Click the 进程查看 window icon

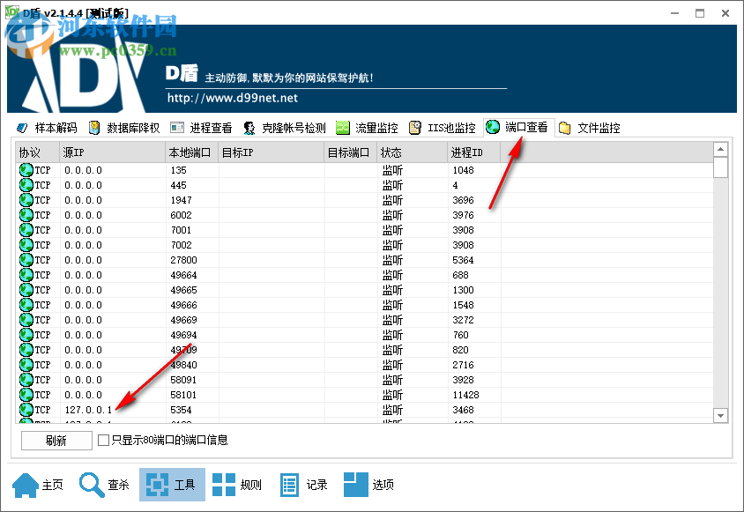click(177, 128)
